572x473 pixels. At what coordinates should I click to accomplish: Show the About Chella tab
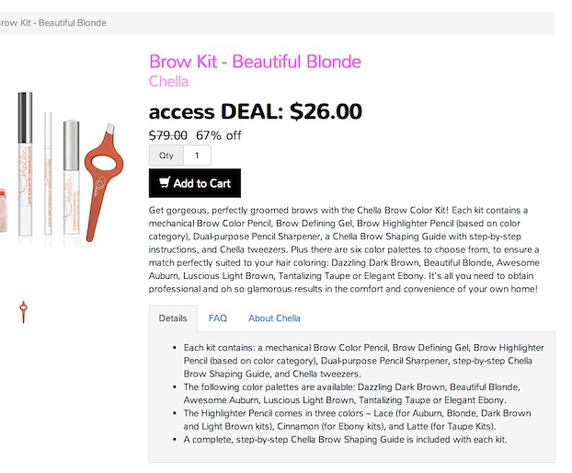(274, 318)
